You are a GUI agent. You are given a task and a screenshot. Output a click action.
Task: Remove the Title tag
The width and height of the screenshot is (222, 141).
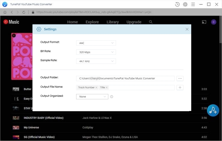pos(107,88)
